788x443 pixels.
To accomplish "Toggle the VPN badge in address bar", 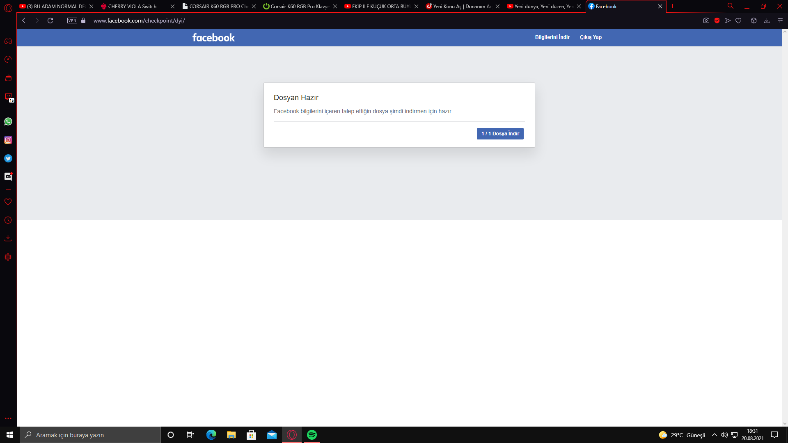I will point(72,21).
